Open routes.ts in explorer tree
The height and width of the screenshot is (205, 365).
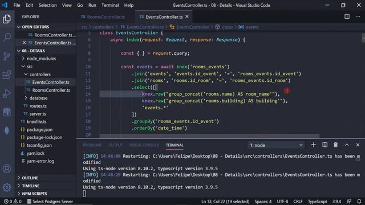[38, 106]
